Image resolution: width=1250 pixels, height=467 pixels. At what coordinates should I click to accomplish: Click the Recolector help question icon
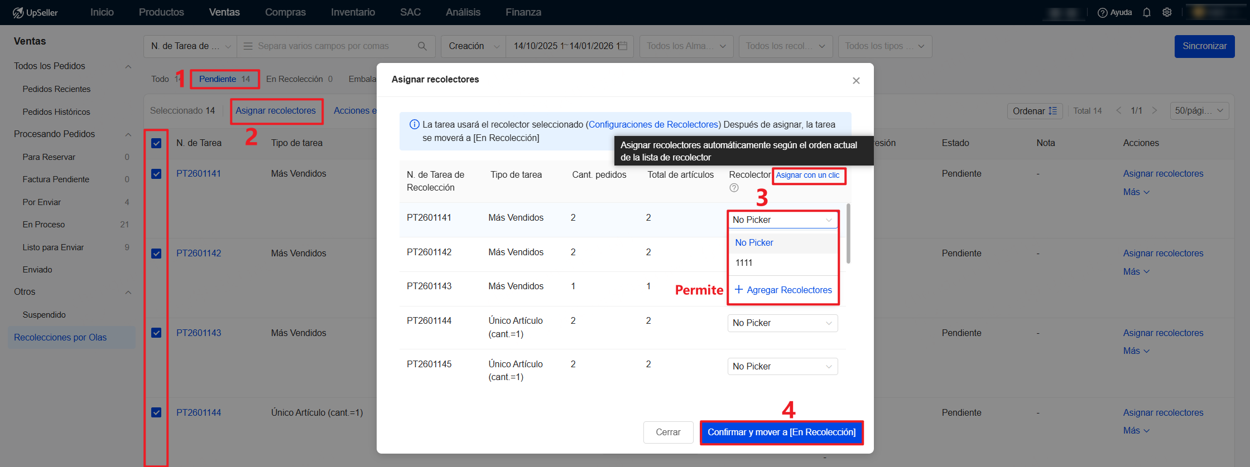tap(734, 188)
